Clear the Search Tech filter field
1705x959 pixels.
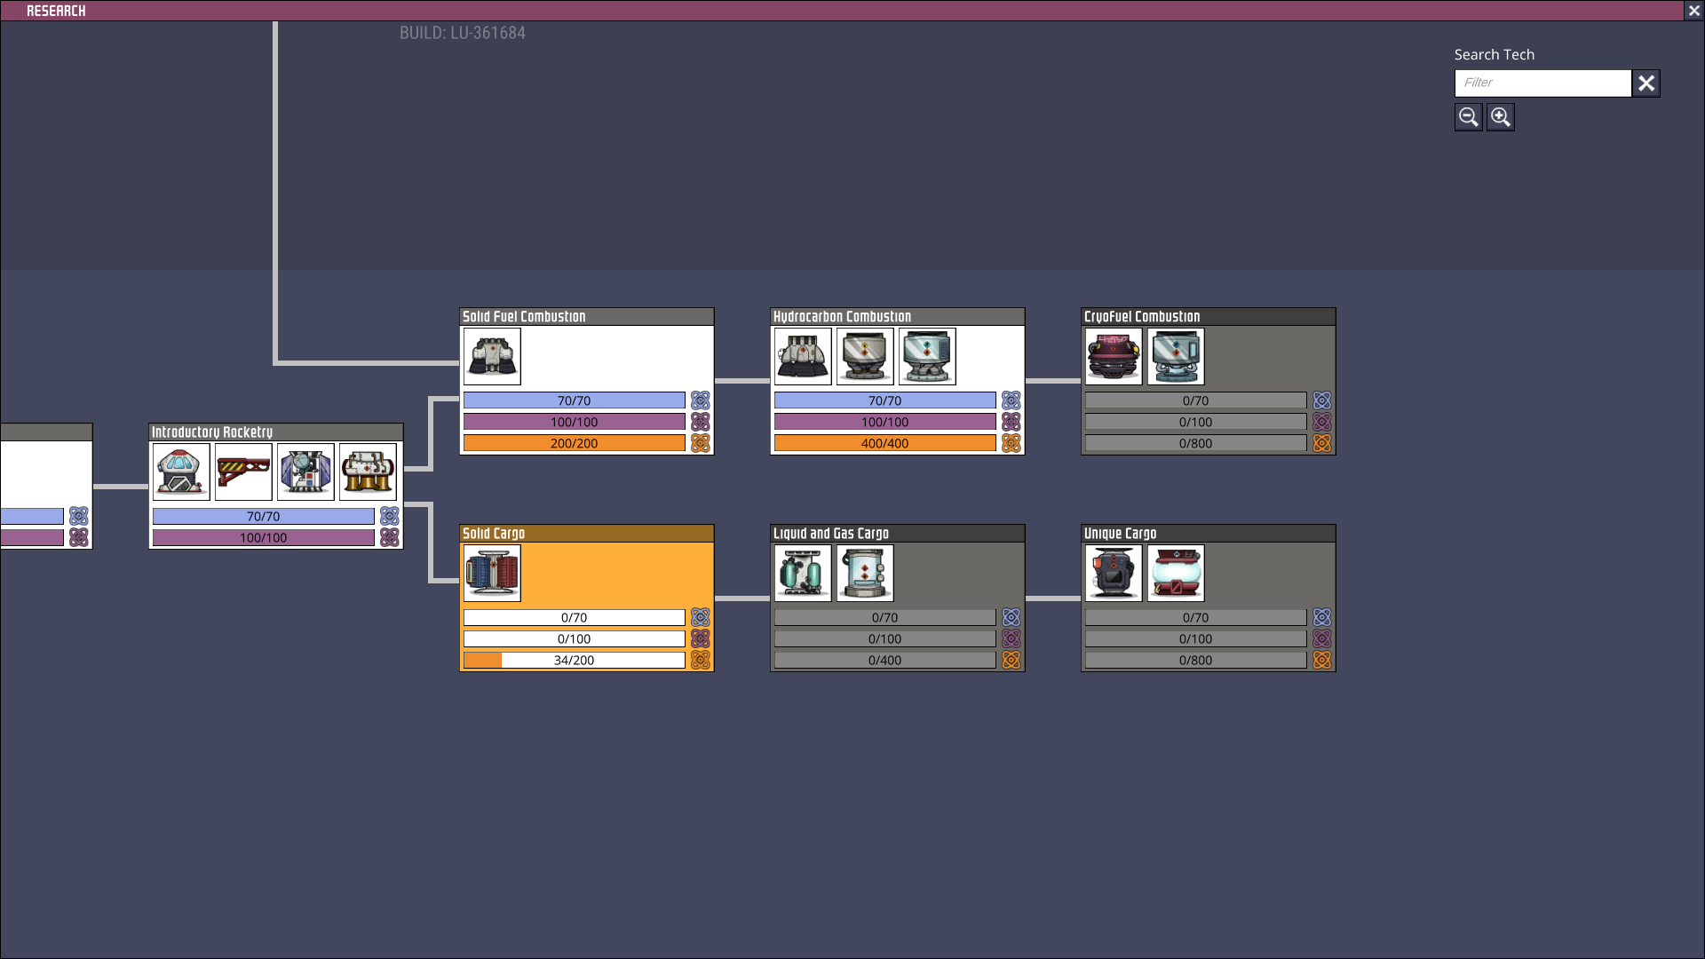(1646, 83)
